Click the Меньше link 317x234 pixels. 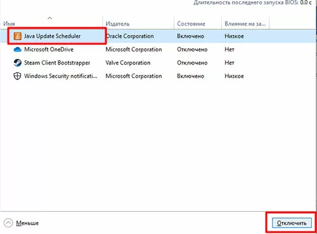(27, 223)
